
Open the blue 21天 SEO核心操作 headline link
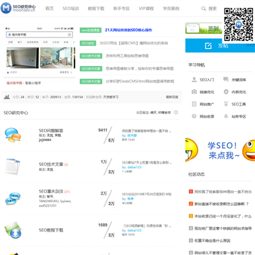pos(128,30)
